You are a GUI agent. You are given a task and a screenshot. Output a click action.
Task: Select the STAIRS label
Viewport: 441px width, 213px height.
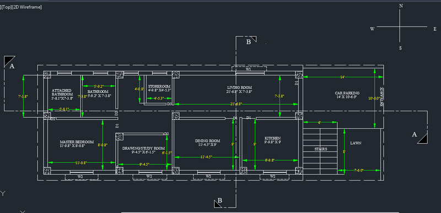pyautogui.click(x=321, y=149)
